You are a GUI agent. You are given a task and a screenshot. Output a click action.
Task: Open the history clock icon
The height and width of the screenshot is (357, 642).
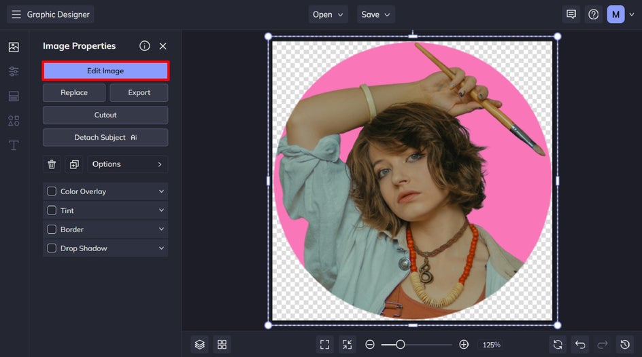(x=624, y=344)
